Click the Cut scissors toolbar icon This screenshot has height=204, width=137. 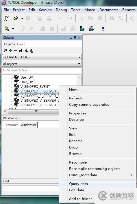point(81,18)
